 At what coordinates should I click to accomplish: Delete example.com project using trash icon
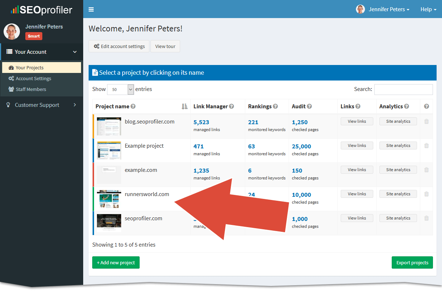426,170
